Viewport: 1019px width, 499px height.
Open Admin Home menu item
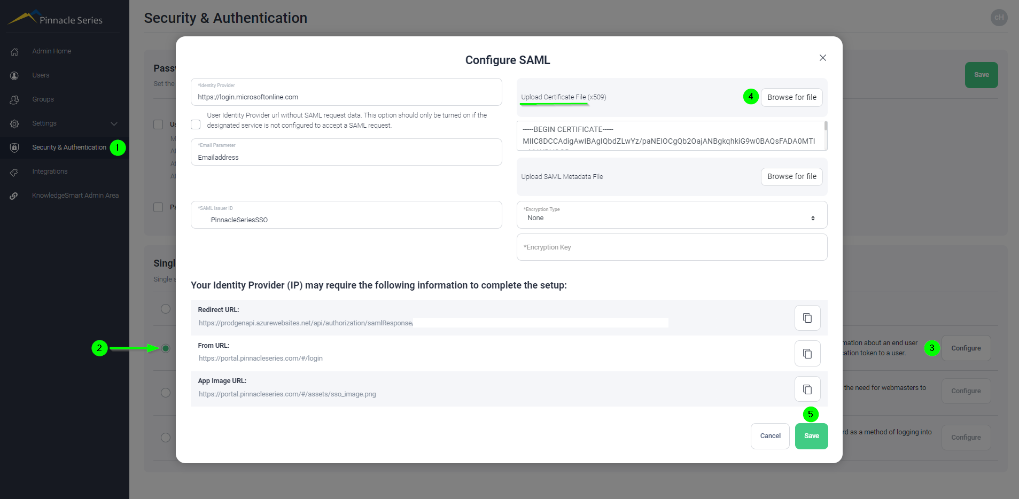[52, 51]
